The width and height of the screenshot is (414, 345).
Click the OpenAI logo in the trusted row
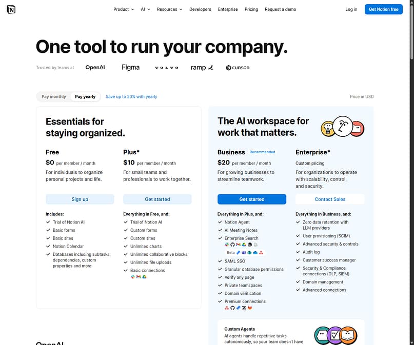pyautogui.click(x=95, y=67)
